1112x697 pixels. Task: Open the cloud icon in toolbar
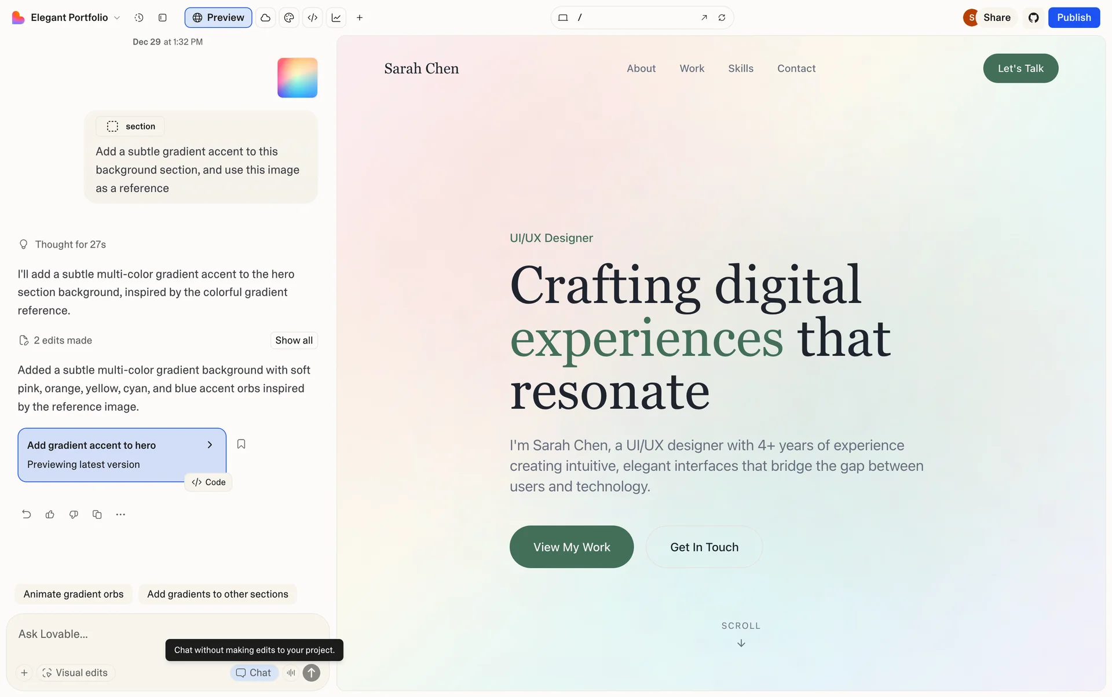[265, 18]
